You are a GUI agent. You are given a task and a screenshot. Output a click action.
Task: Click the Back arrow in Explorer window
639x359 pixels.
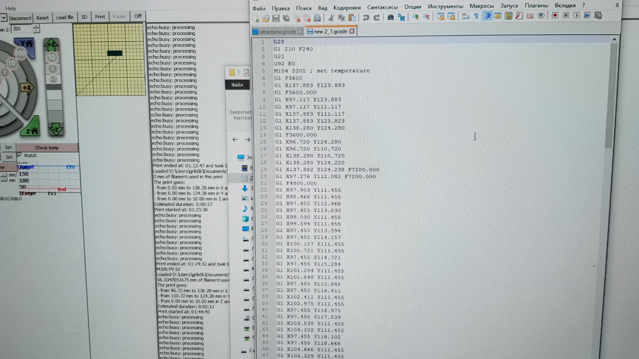pos(235,140)
